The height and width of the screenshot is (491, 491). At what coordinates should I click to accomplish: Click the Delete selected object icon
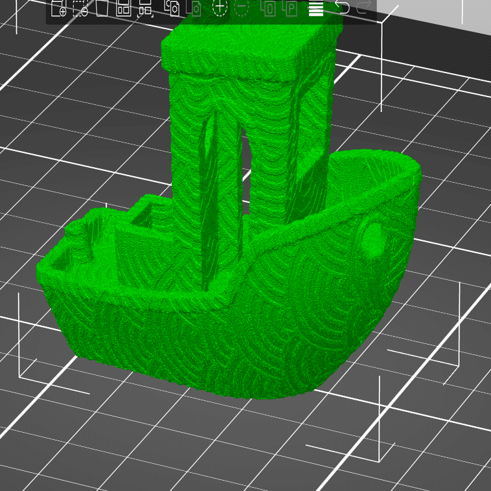[x=80, y=8]
